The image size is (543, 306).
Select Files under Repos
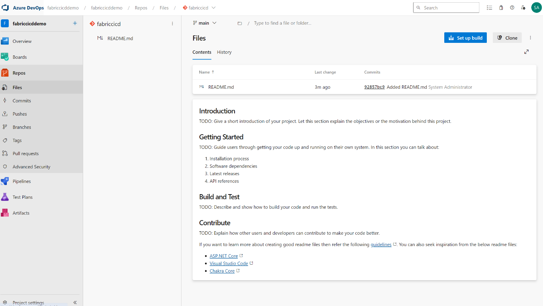pyautogui.click(x=41, y=87)
